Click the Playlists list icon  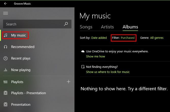(x=6, y=82)
